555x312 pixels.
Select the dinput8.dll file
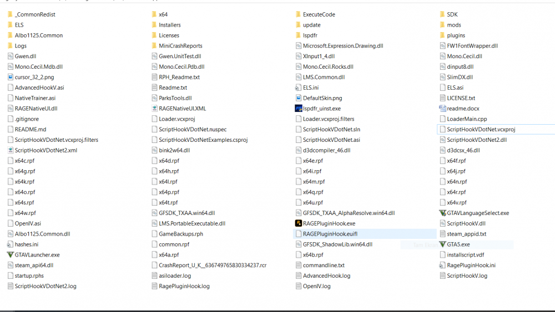(460, 67)
